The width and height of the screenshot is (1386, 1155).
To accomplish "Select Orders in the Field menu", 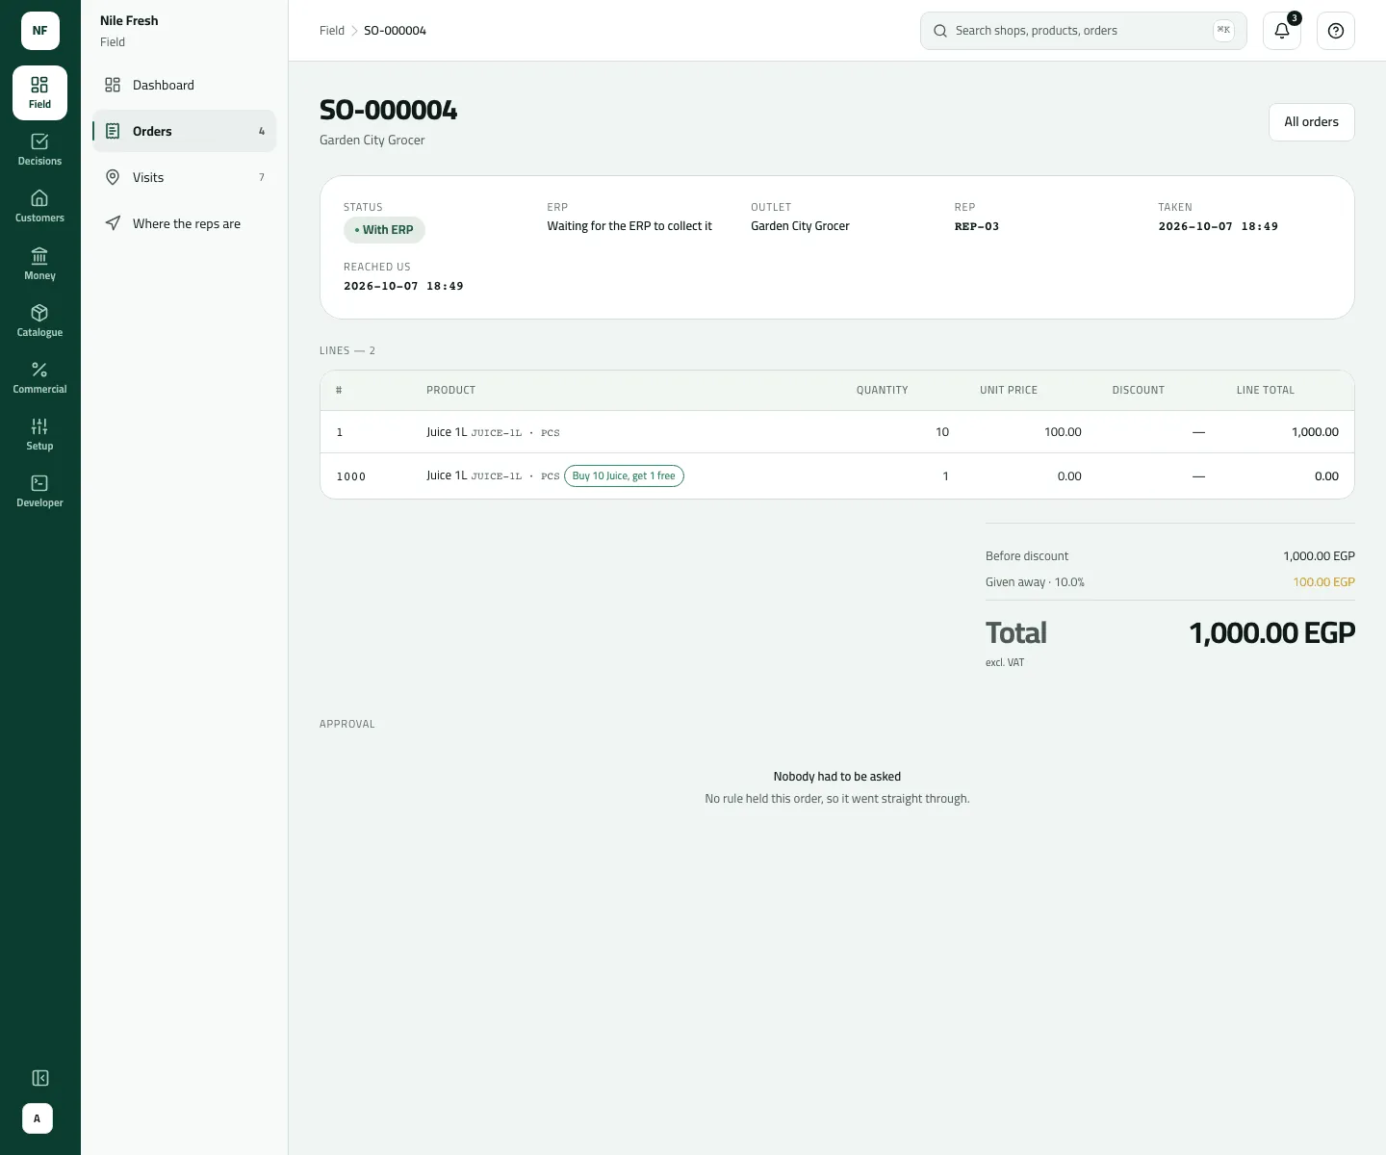I will tap(184, 131).
